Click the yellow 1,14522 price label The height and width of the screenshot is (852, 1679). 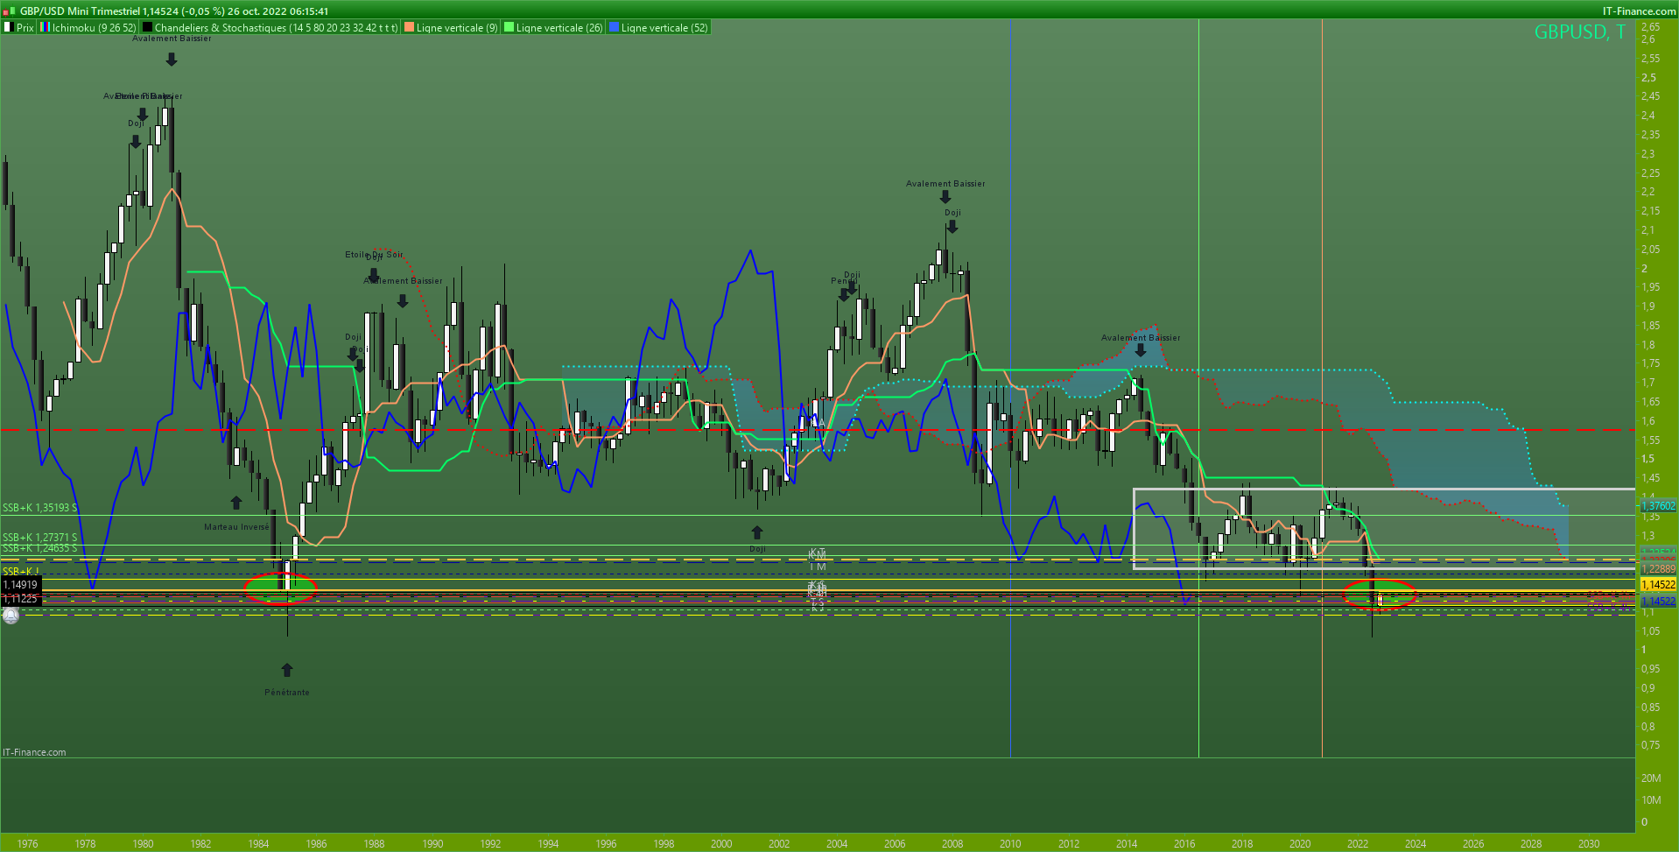(1657, 584)
